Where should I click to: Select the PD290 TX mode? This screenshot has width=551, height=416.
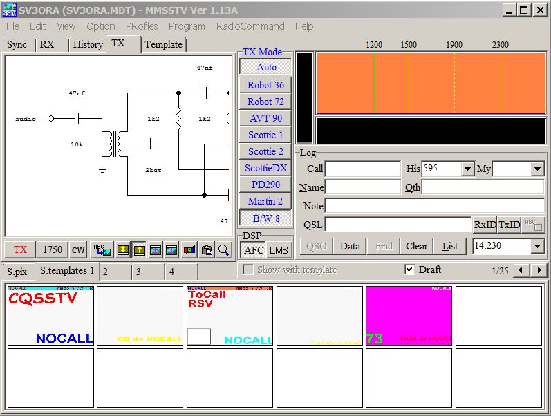pyautogui.click(x=265, y=185)
